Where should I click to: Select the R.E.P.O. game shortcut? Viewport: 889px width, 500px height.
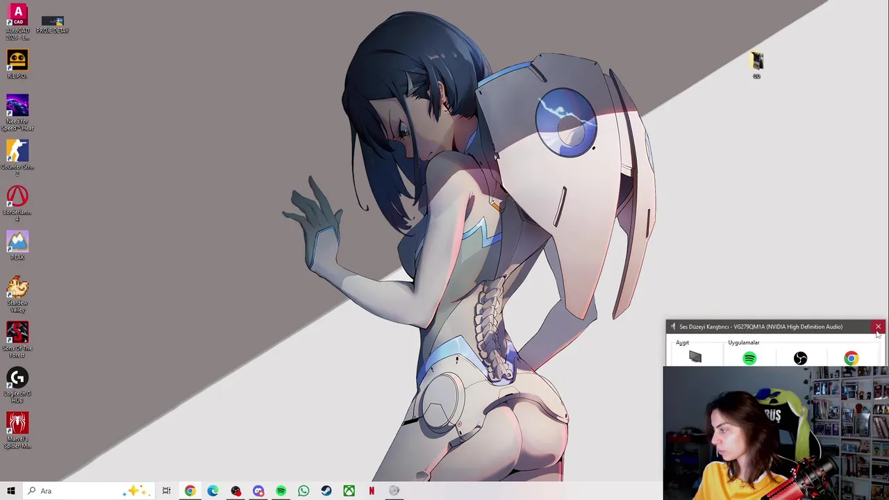click(17, 64)
